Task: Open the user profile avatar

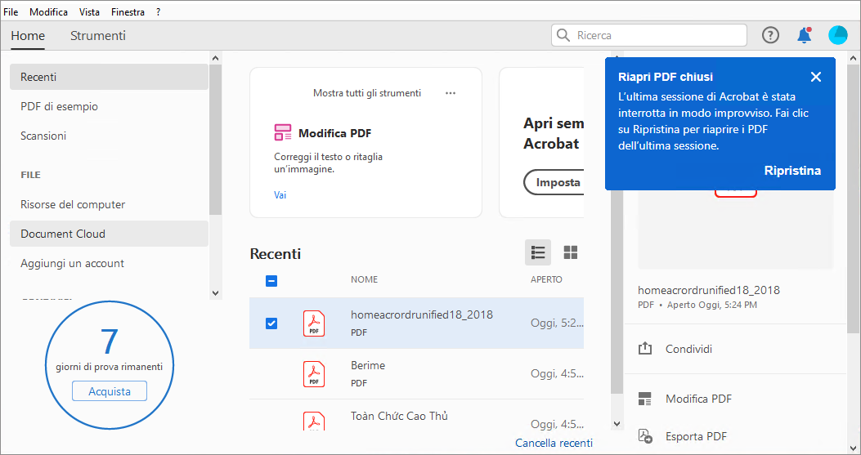Action: click(x=838, y=35)
